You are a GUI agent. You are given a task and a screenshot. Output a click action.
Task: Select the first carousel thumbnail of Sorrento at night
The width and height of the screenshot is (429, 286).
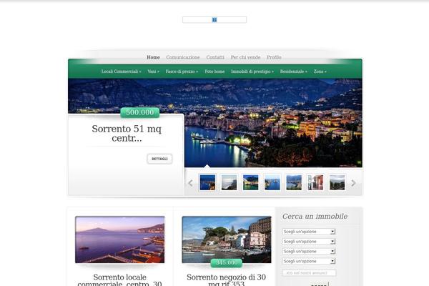tap(207, 182)
